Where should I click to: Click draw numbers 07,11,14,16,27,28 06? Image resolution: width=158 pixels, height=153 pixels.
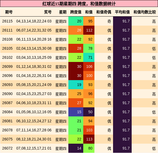pos(34,130)
